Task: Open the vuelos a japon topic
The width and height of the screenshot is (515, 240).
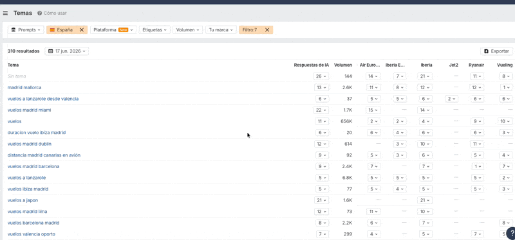Action: click(x=23, y=200)
